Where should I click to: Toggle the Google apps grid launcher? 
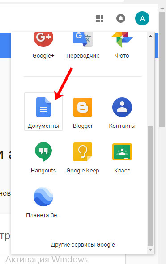99,18
